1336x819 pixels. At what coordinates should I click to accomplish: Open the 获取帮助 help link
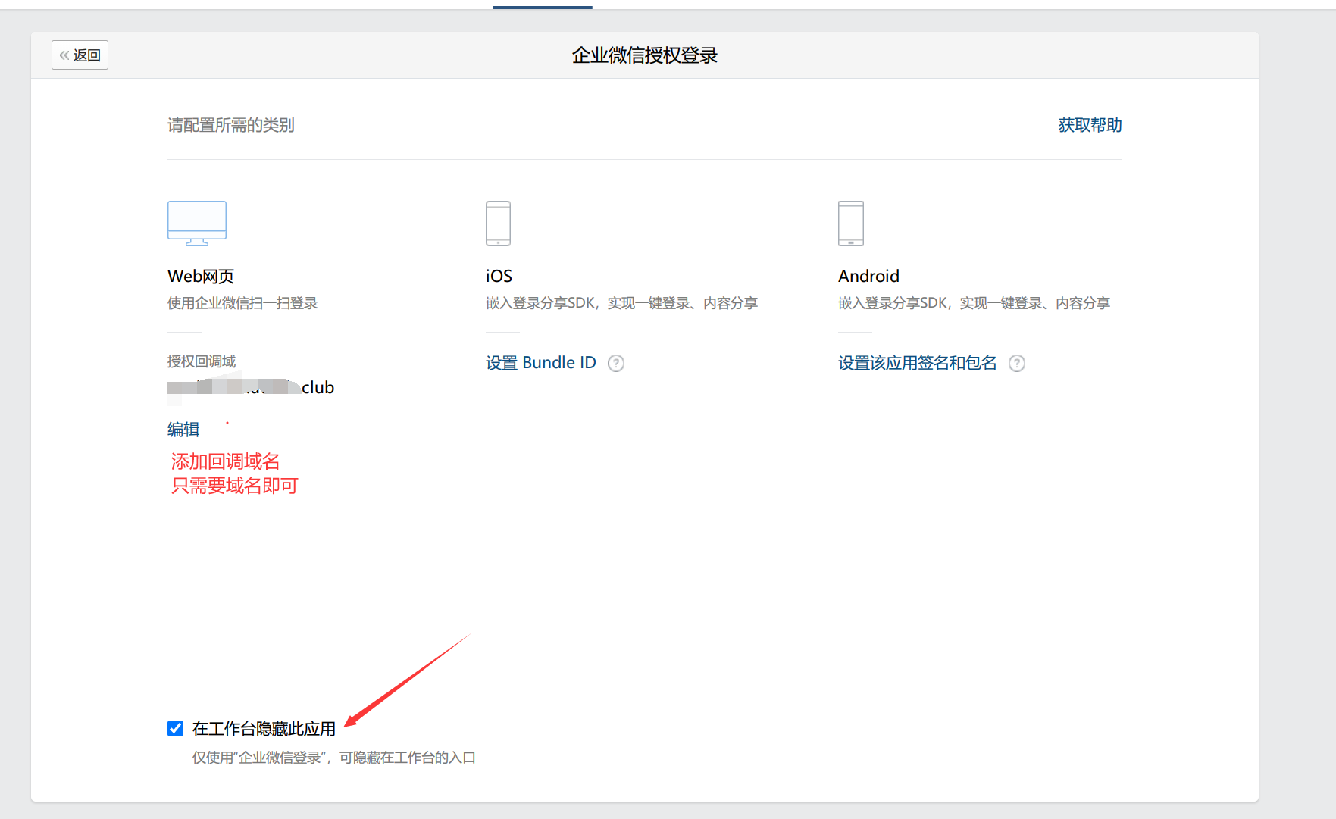tap(1089, 125)
